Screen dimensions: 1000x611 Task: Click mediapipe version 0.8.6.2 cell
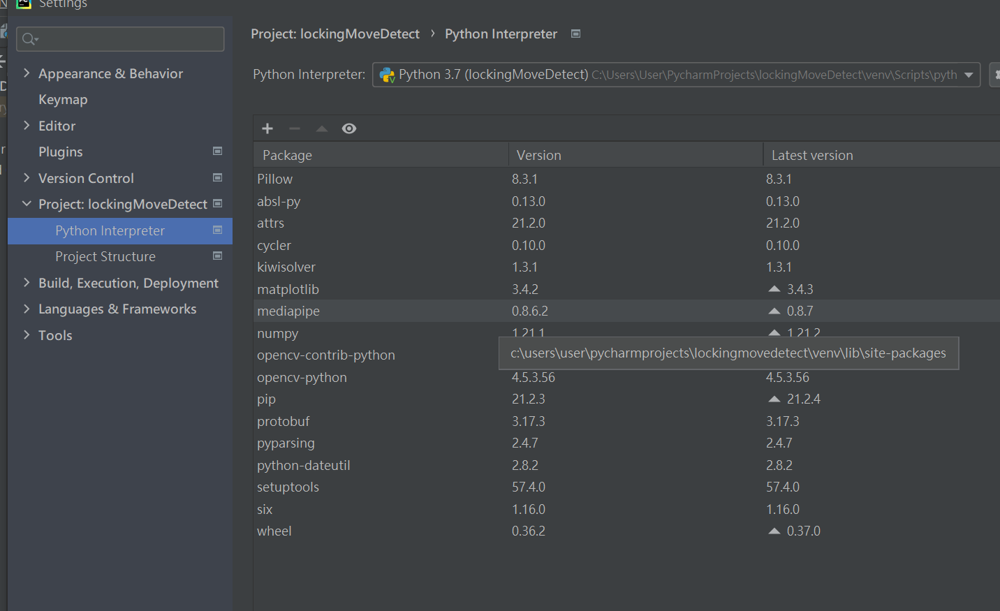pos(530,311)
